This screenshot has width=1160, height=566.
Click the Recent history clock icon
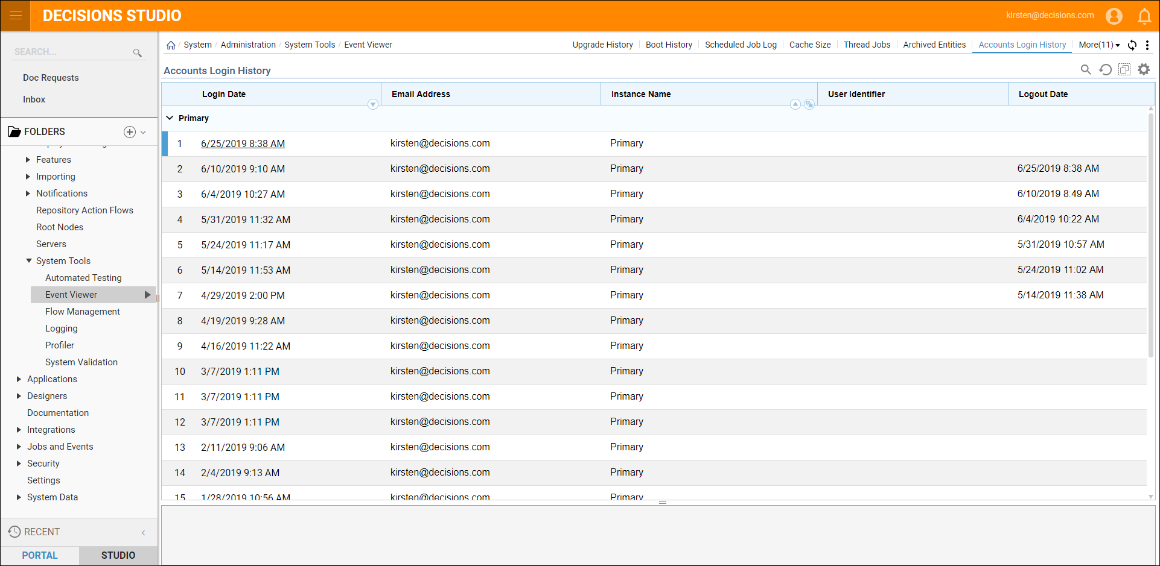coord(14,532)
